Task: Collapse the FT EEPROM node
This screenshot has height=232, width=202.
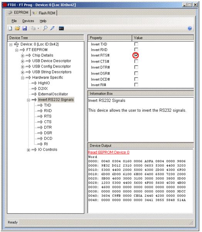Action: (17, 50)
